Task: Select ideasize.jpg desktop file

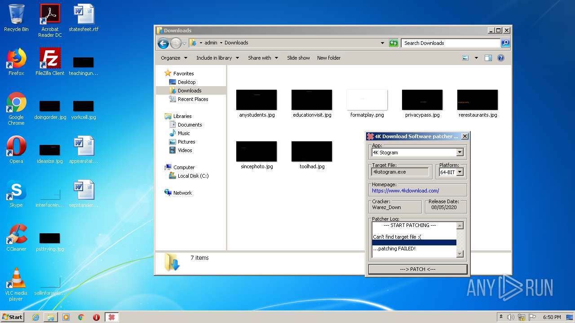Action: pos(50,154)
